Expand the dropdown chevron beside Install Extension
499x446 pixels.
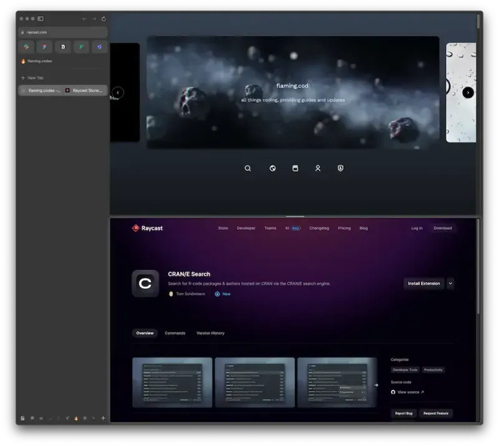pyautogui.click(x=450, y=283)
